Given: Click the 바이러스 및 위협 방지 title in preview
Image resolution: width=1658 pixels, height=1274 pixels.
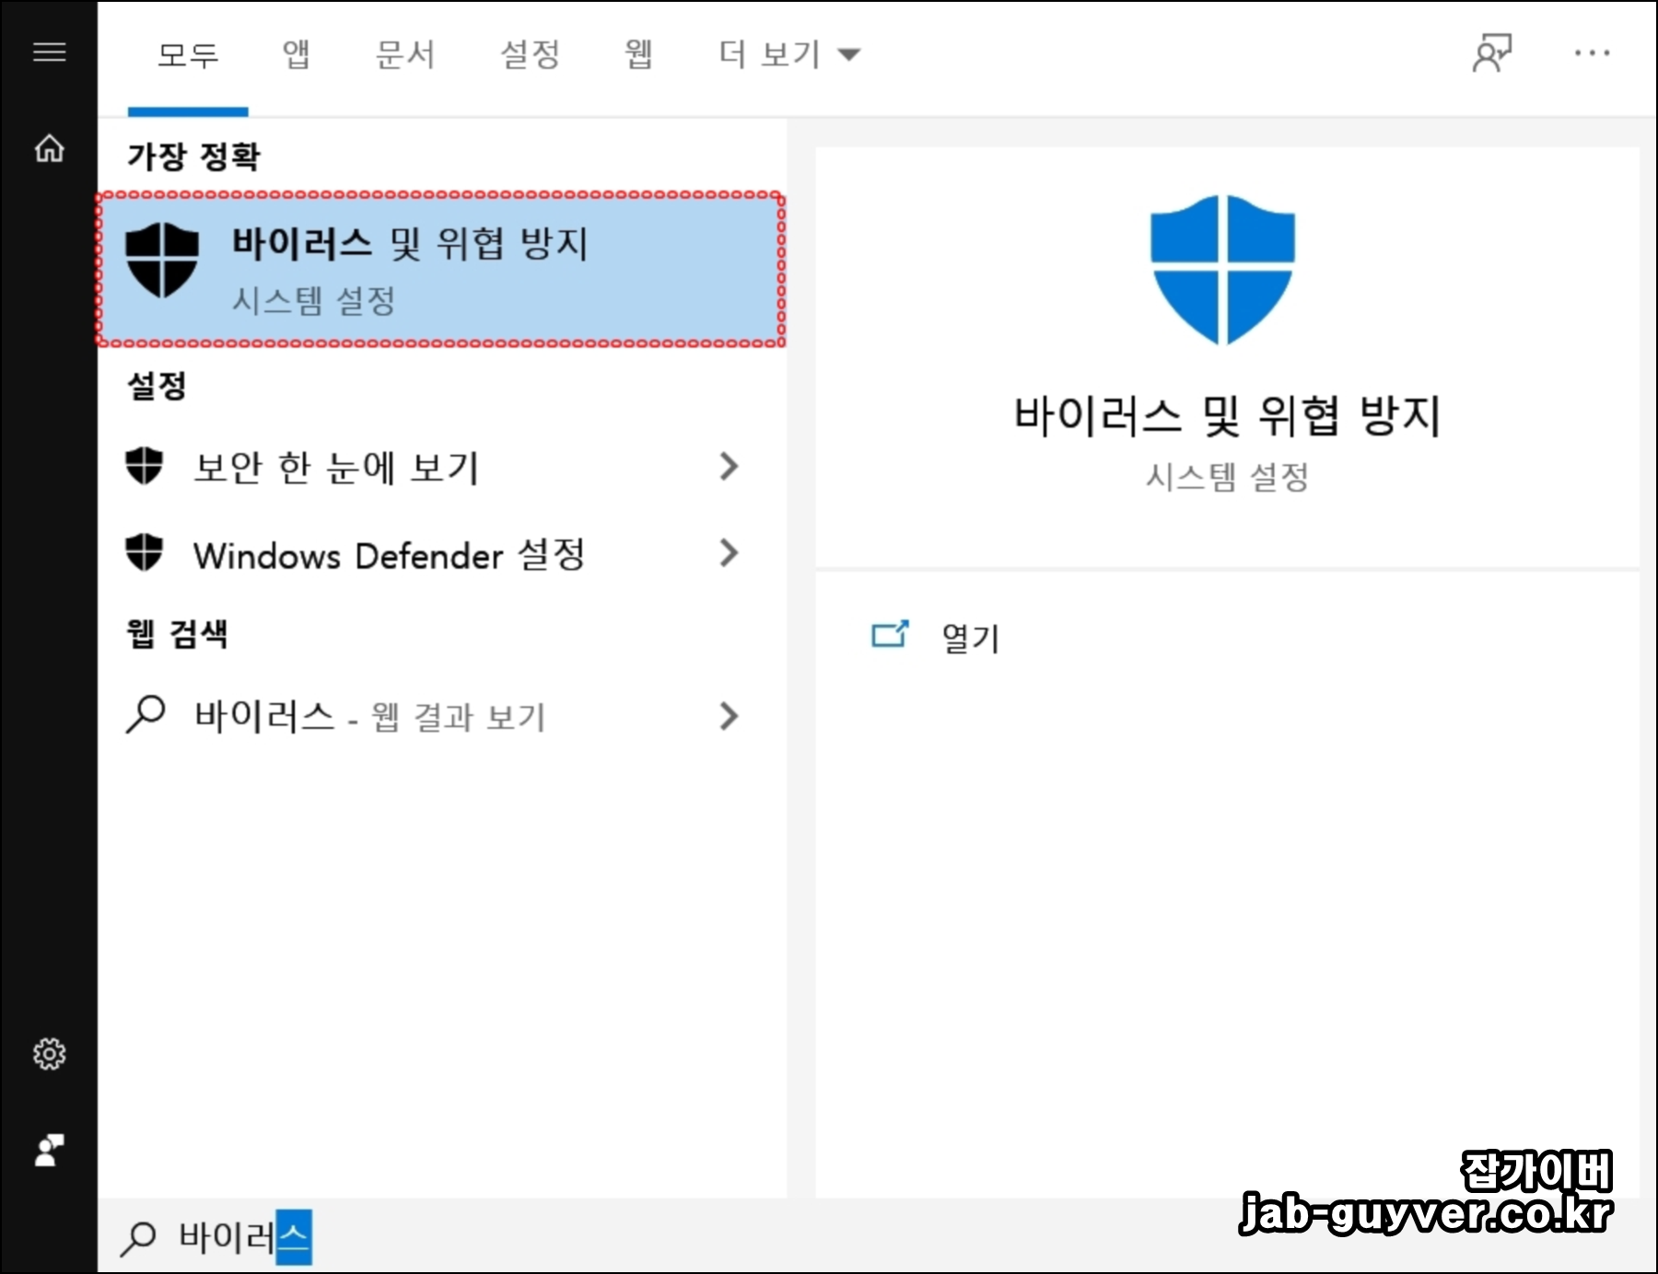Looking at the screenshot, I should tap(1227, 416).
